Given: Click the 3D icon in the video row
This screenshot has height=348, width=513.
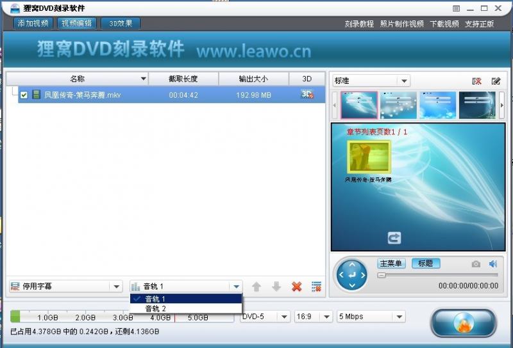Looking at the screenshot, I should pos(307,94).
